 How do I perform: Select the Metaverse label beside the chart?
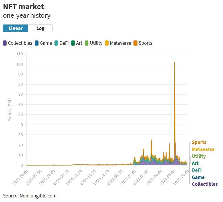[x=203, y=149]
